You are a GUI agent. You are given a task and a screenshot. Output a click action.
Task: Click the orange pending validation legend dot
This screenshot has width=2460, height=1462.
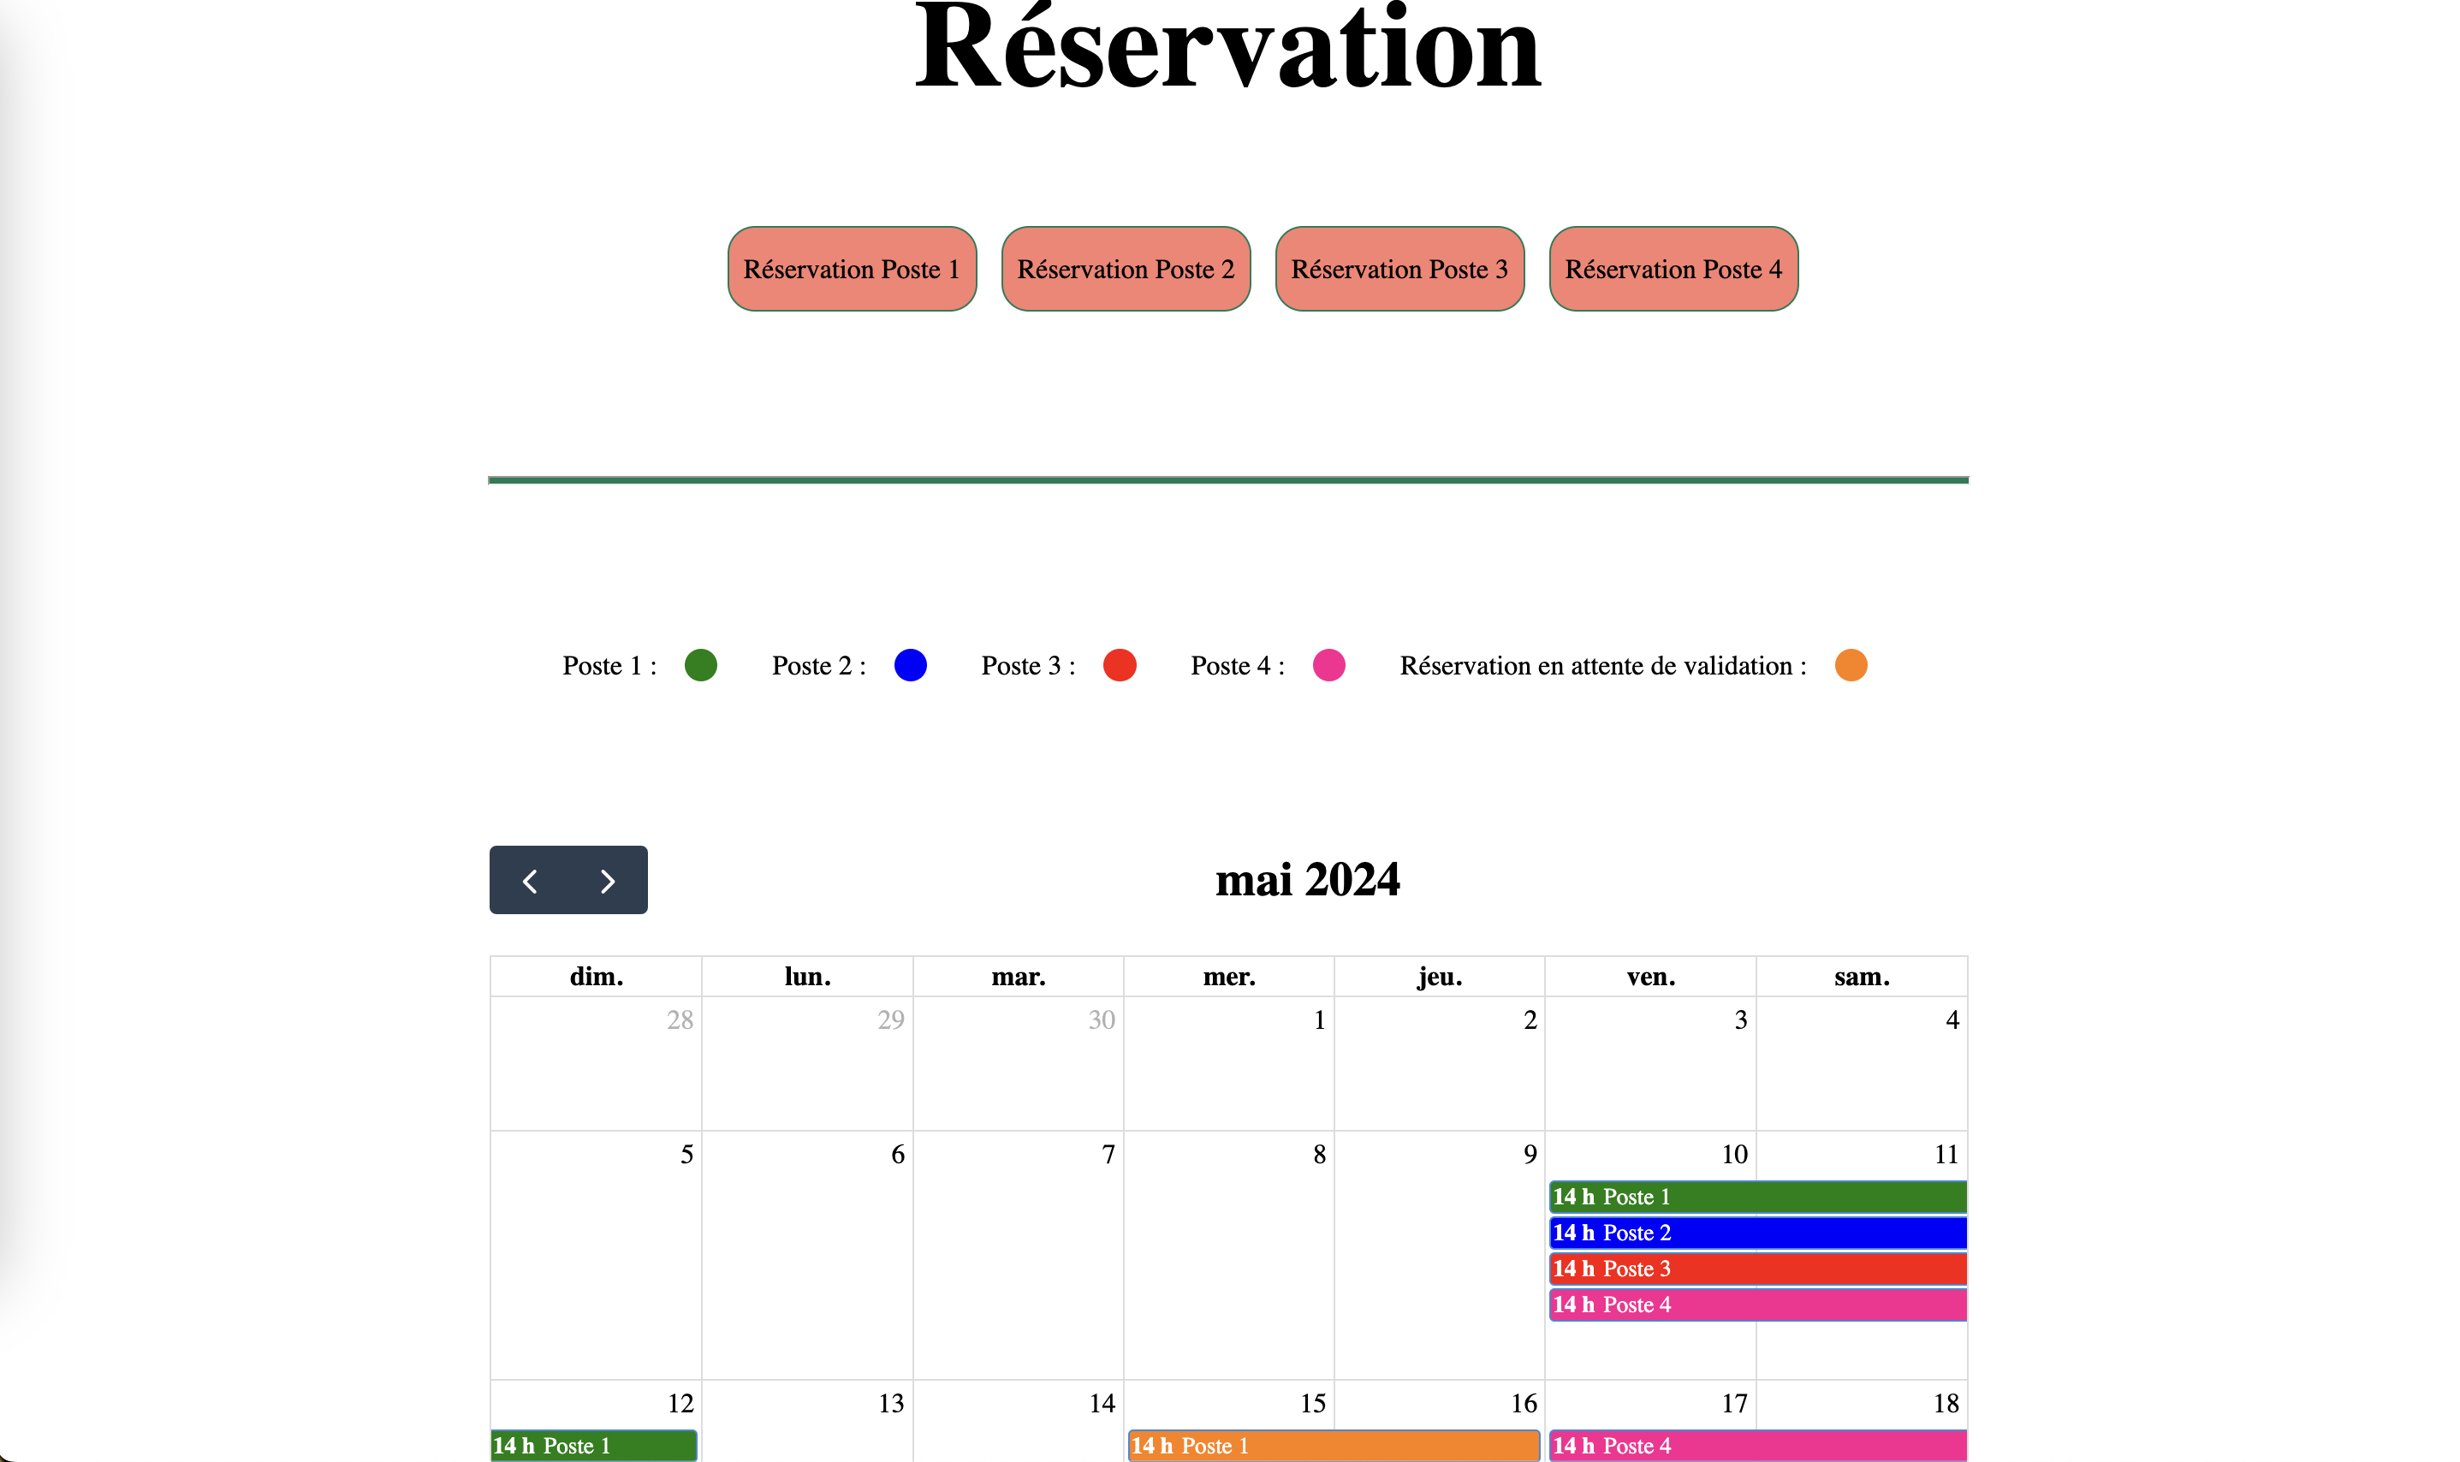(1851, 665)
